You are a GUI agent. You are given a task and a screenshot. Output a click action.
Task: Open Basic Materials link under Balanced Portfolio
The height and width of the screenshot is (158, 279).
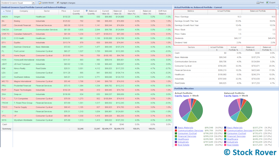(235, 128)
